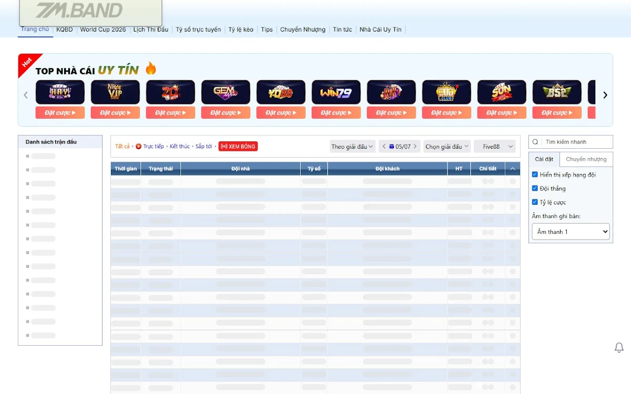Go to previous date with left arrow
This screenshot has width=631, height=394.
click(384, 147)
